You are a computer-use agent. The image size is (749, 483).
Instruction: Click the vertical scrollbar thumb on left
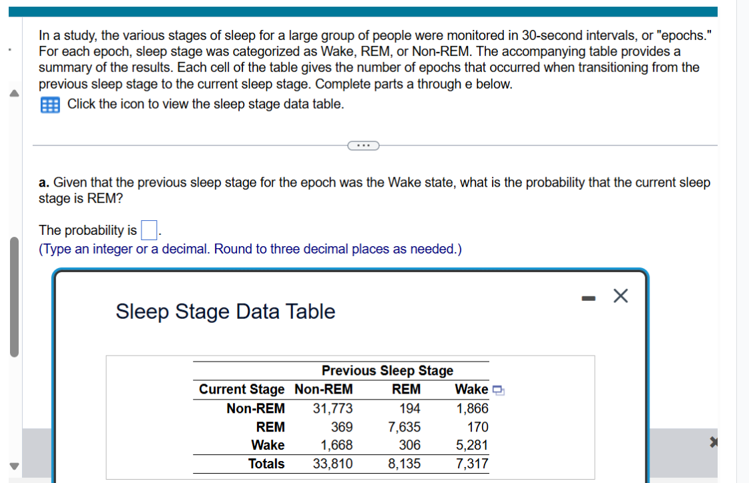[x=14, y=297]
